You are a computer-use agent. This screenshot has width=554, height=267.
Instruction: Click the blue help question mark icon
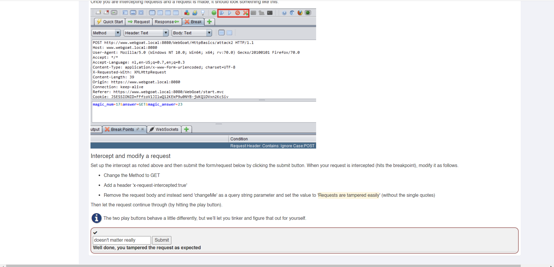284,13
